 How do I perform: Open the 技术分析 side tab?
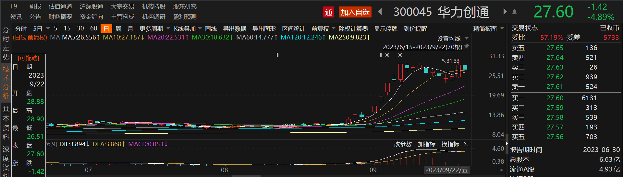[x=6, y=83]
